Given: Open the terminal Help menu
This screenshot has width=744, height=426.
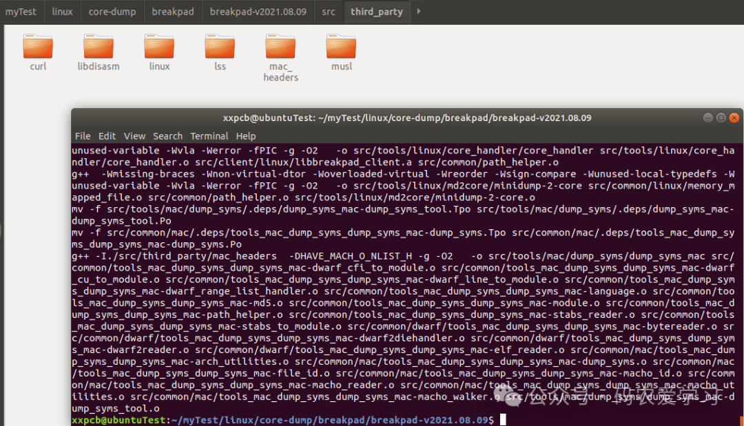Looking at the screenshot, I should tap(246, 136).
